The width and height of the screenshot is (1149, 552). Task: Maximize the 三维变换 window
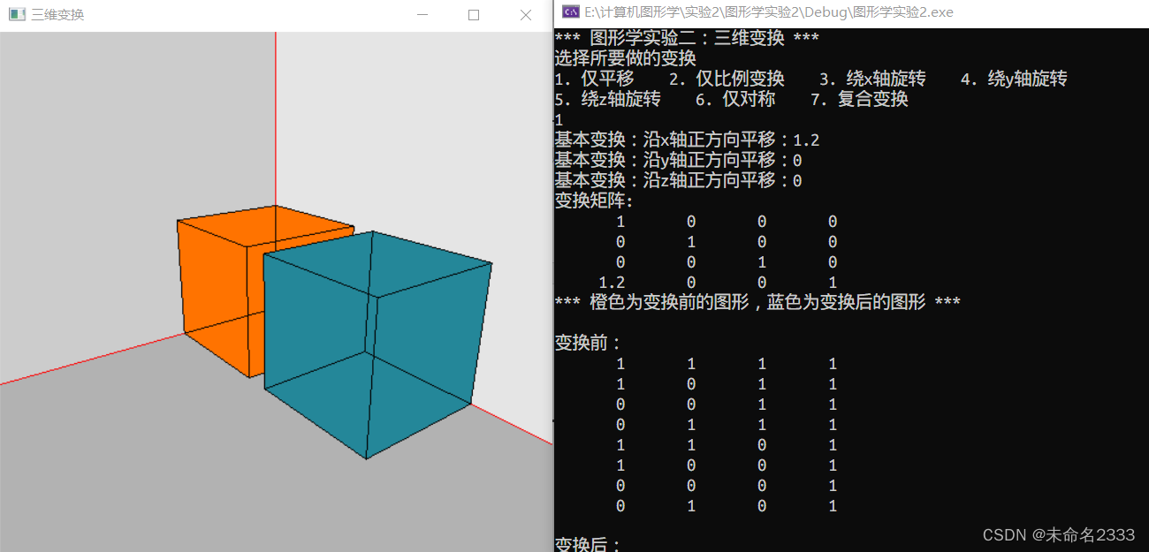[474, 14]
